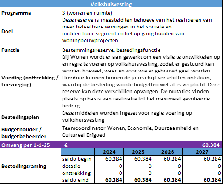Click the Doel label cell
Screen dimensions: 223x184
click(x=31, y=31)
